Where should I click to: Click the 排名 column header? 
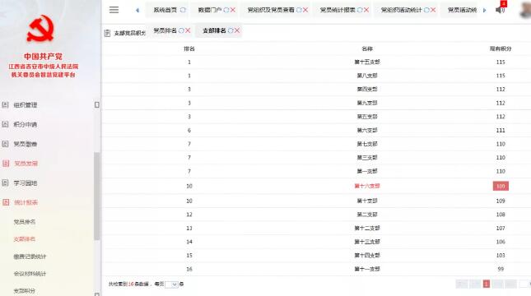point(189,49)
